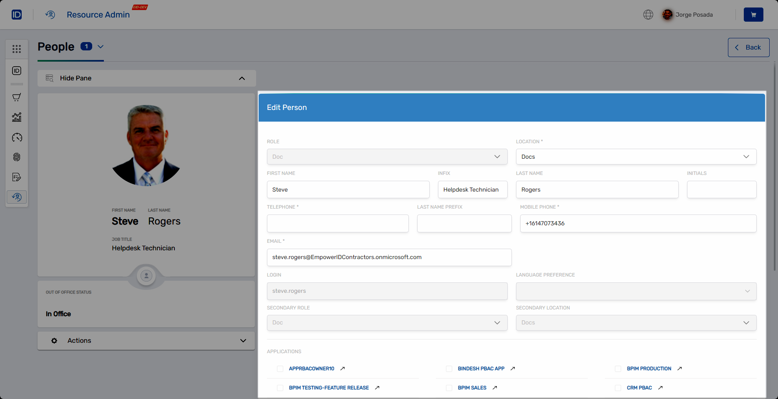Image resolution: width=778 pixels, height=399 pixels.
Task: Open the Location dropdown showing Docs
Action: [x=636, y=157]
